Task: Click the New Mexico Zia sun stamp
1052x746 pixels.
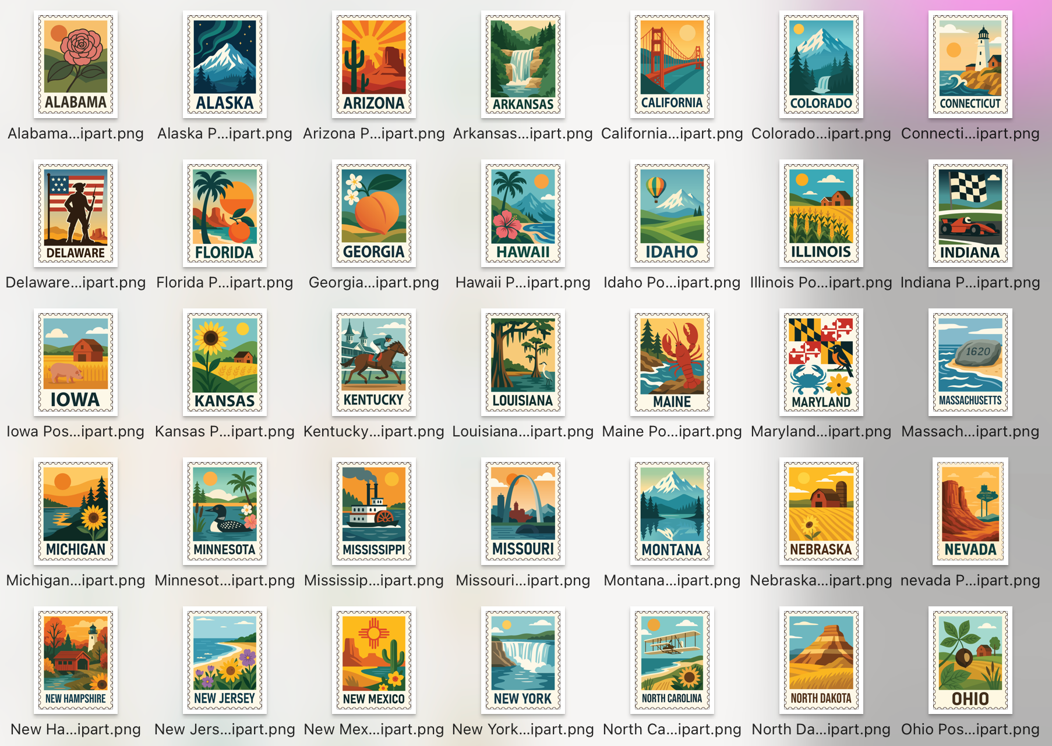Action: [374, 660]
